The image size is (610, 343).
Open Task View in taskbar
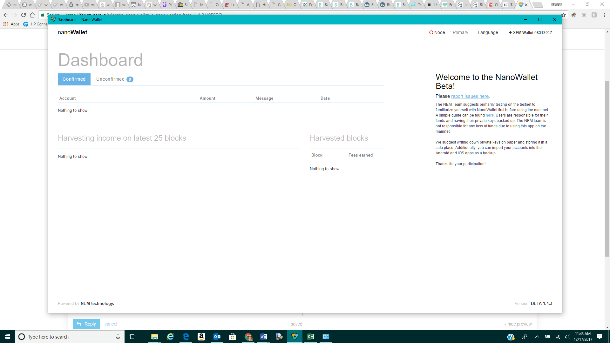pyautogui.click(x=132, y=337)
